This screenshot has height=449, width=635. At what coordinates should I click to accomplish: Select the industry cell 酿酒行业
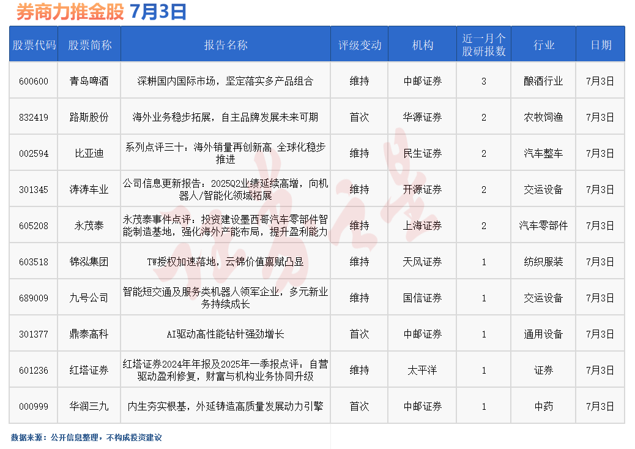(543, 81)
